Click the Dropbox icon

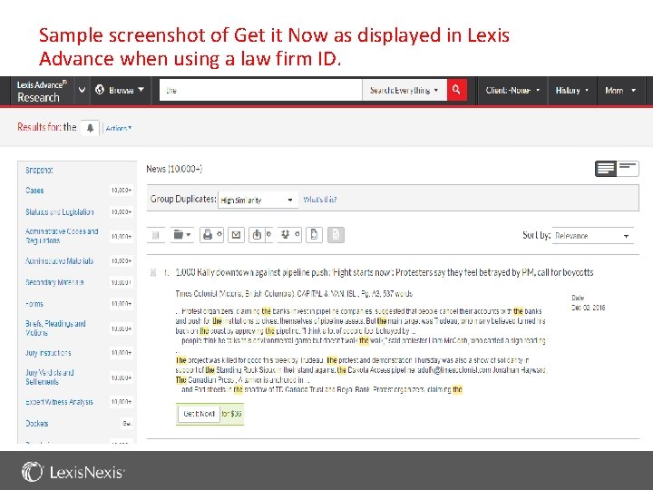coord(285,235)
